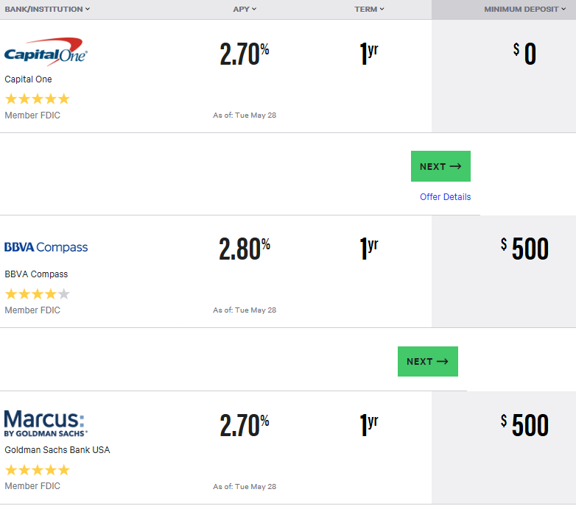Click Marcus $500 minimum deposit amount

pyautogui.click(x=524, y=425)
